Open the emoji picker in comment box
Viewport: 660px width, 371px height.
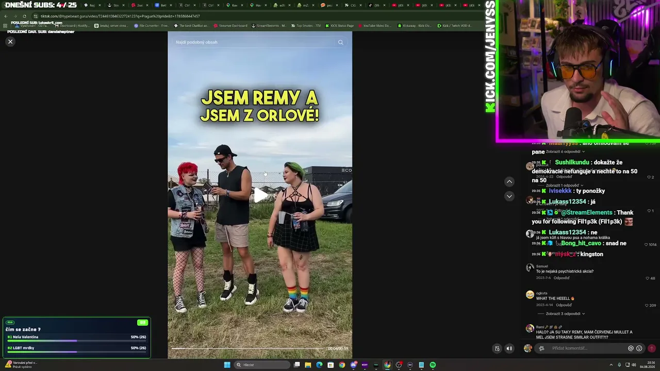pos(639,348)
